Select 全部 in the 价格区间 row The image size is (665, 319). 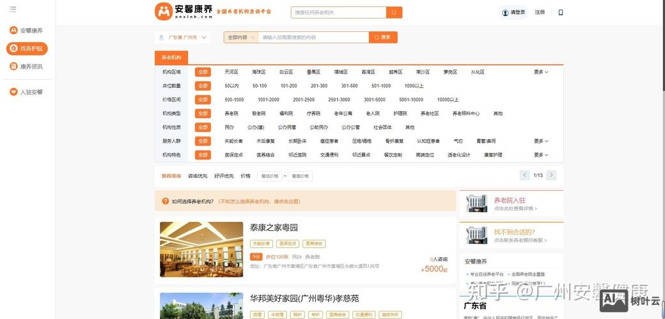[x=203, y=100]
